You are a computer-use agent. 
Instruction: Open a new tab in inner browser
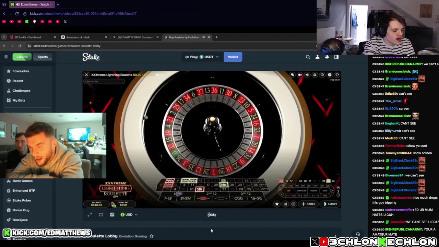tap(216, 37)
